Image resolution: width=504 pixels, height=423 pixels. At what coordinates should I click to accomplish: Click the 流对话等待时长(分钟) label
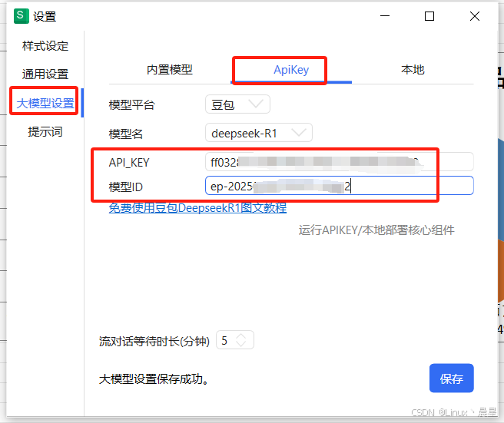tap(154, 341)
